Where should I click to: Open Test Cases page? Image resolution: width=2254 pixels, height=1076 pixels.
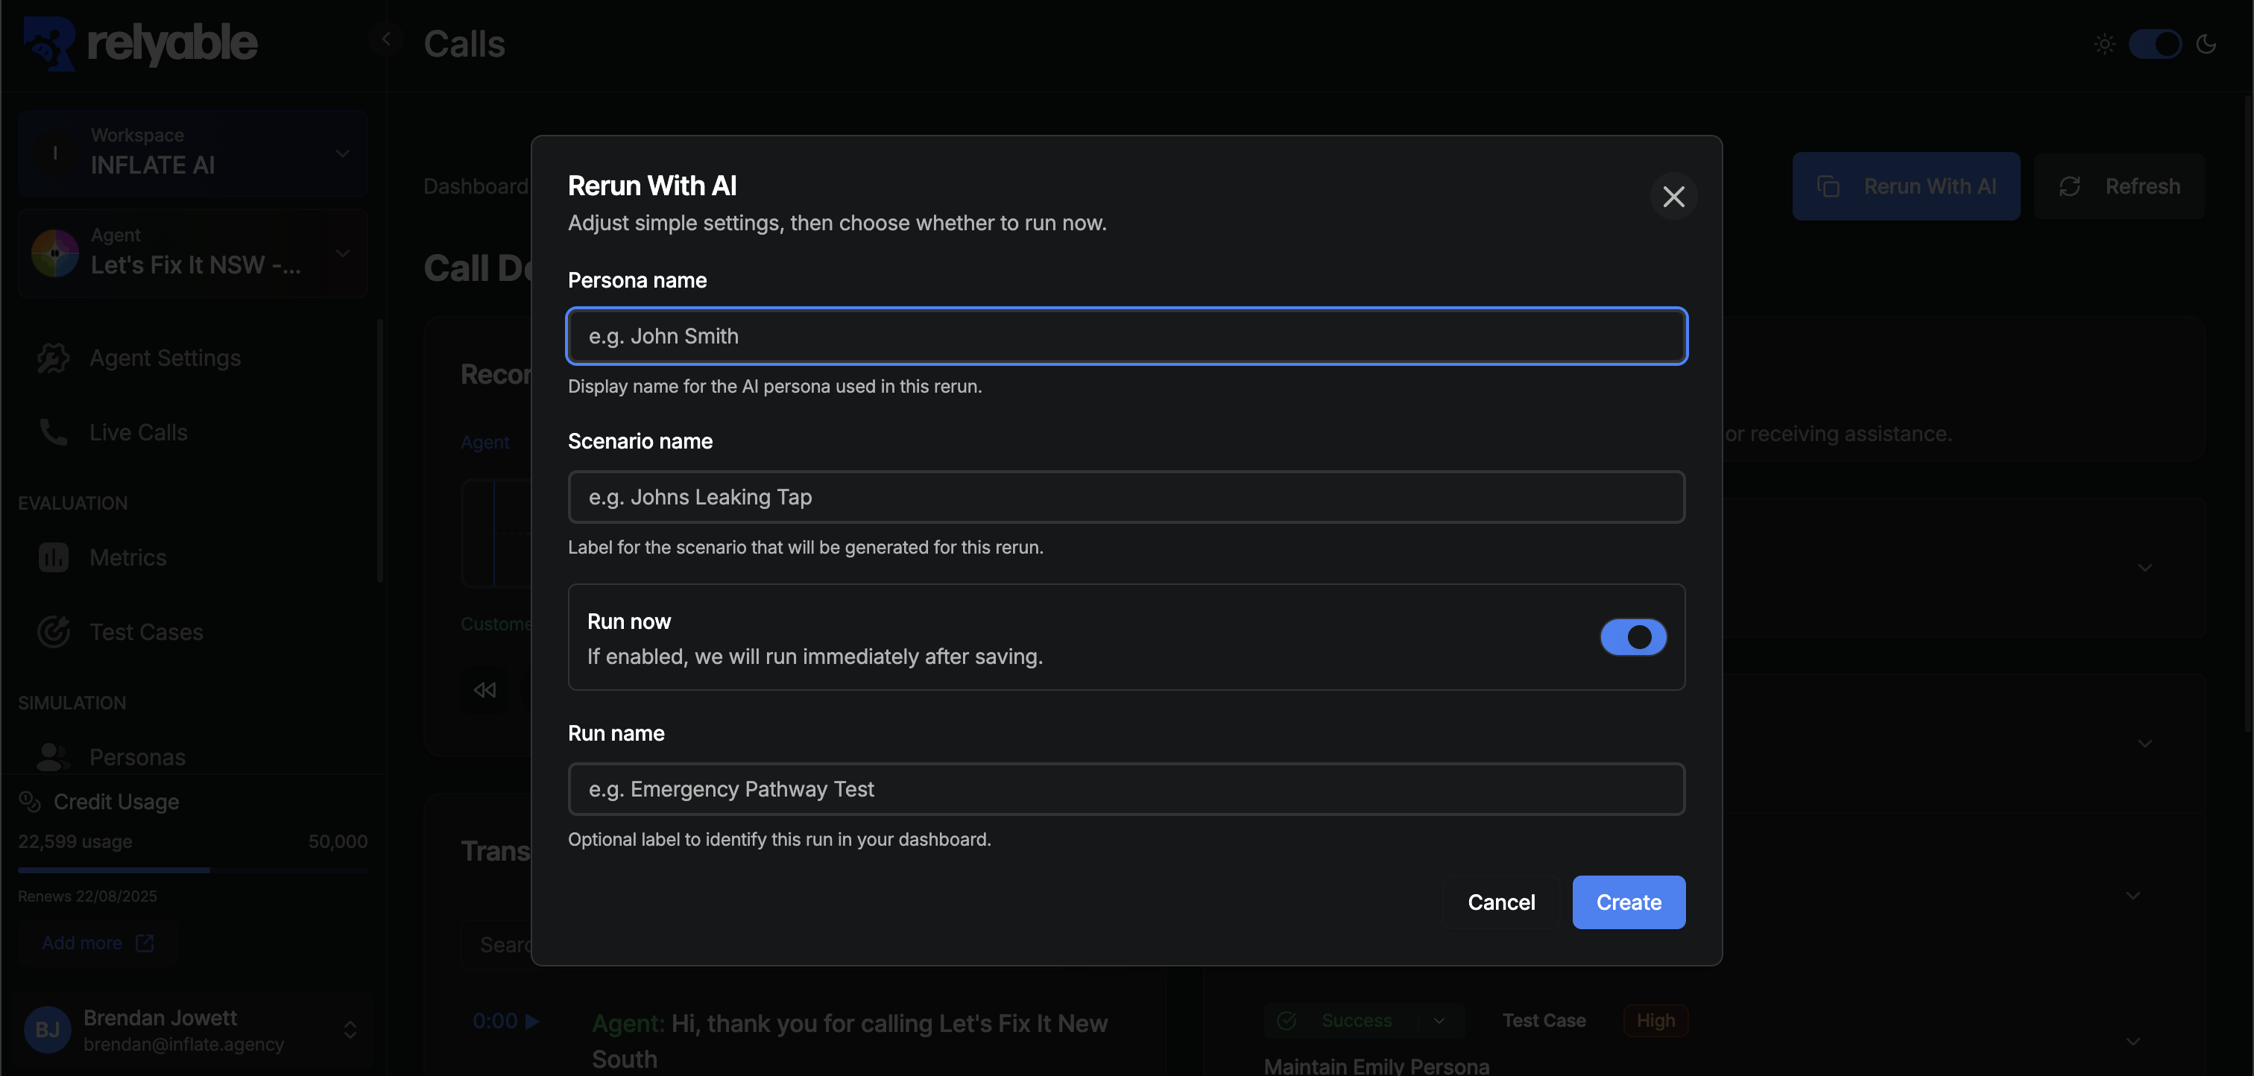coord(146,632)
